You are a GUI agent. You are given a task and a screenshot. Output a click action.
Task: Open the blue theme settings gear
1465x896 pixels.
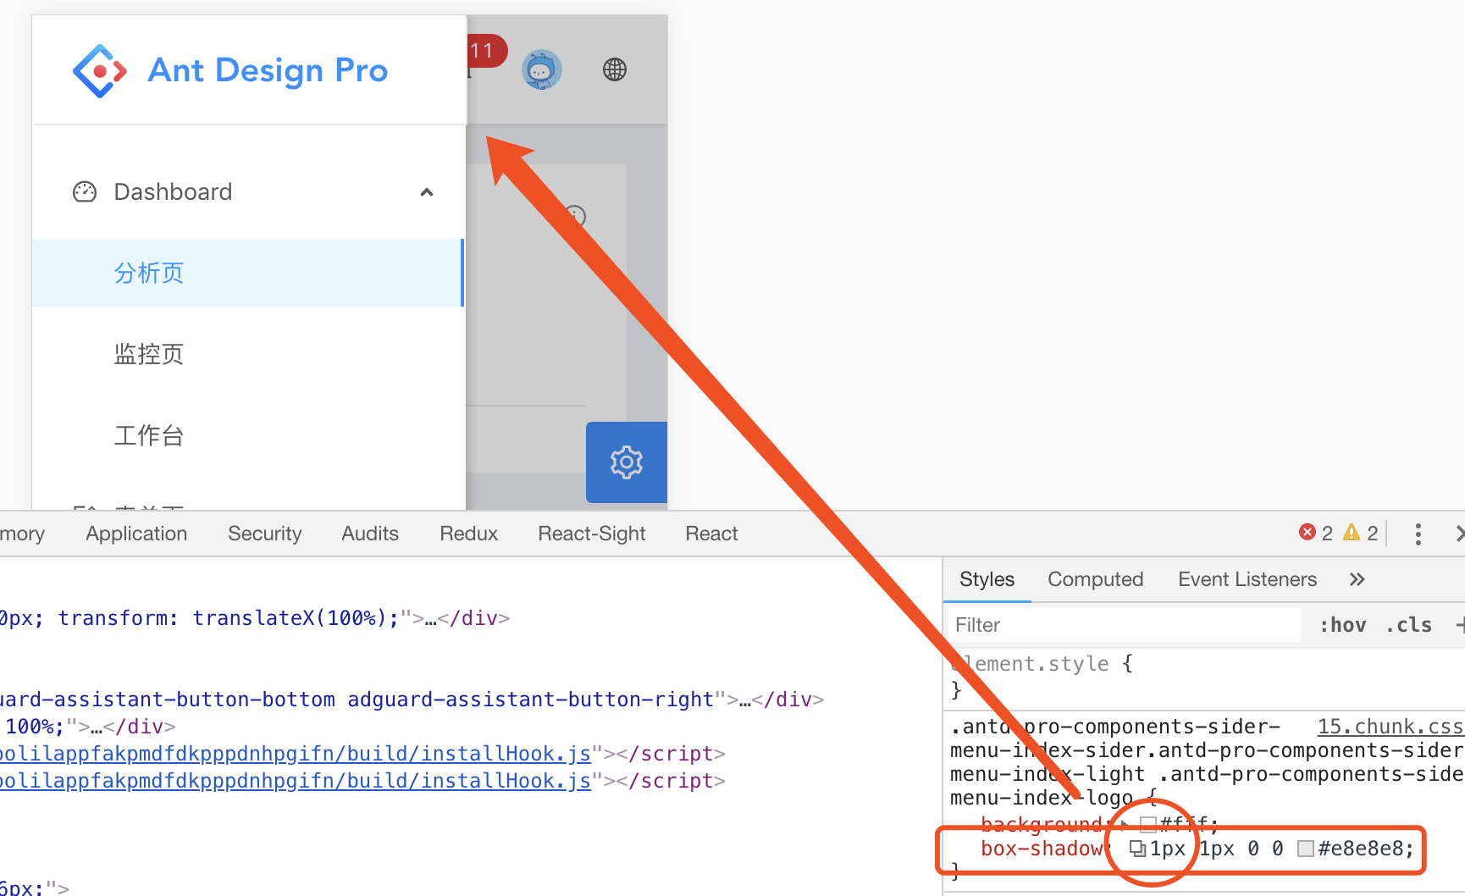(626, 462)
